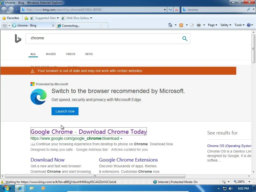Click the Microsoft Edge logo image
This screenshot has height=192, width=256.
38,97
